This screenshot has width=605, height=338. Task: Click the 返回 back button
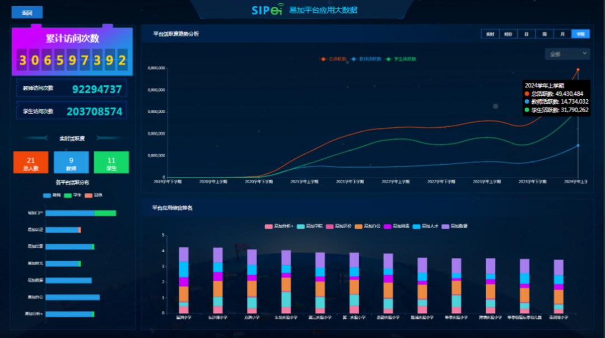point(27,13)
